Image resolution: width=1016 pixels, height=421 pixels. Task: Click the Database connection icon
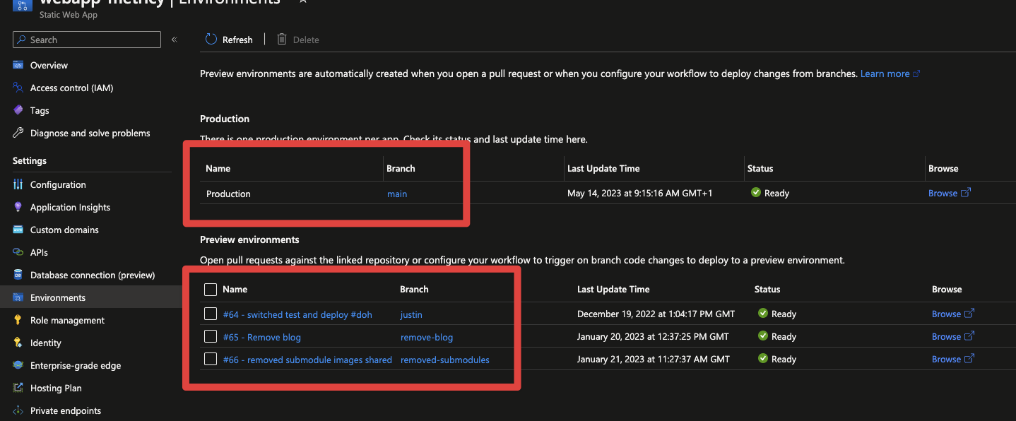18,275
